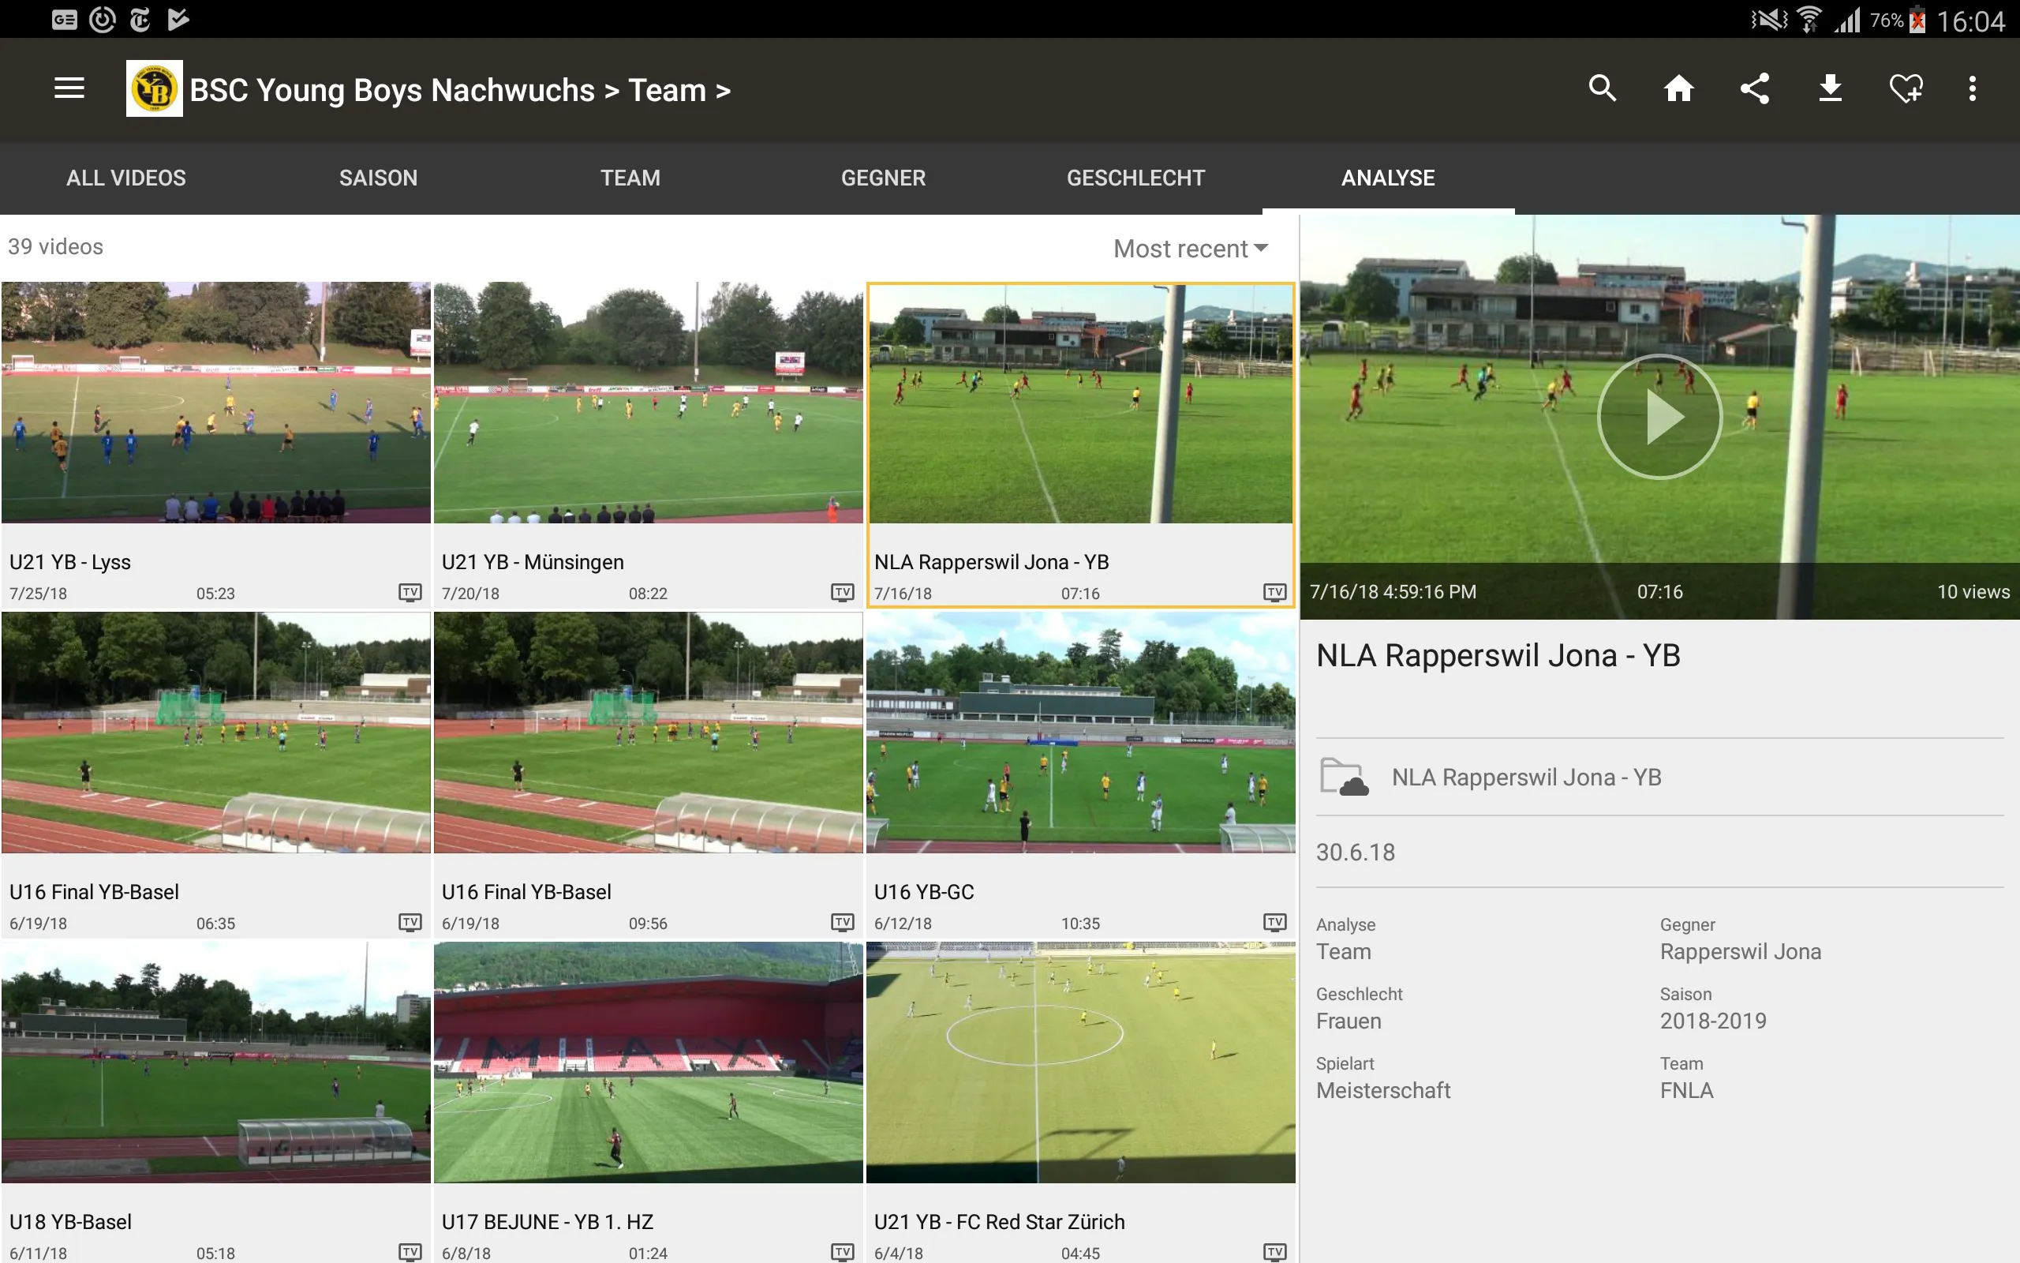This screenshot has width=2020, height=1263.
Task: Cast icon on U21 YB - Münsingen card
Action: click(842, 593)
